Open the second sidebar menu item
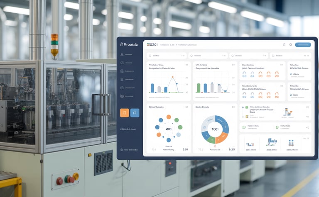This screenshot has height=197, width=319. 126,63
